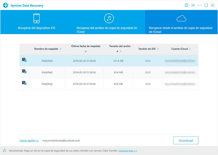
Task: Select the 83.4 MB file size cell
Action: click(118, 72)
